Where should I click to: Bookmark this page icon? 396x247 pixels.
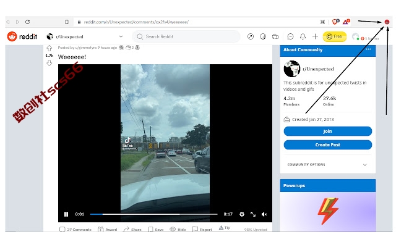(x=67, y=22)
